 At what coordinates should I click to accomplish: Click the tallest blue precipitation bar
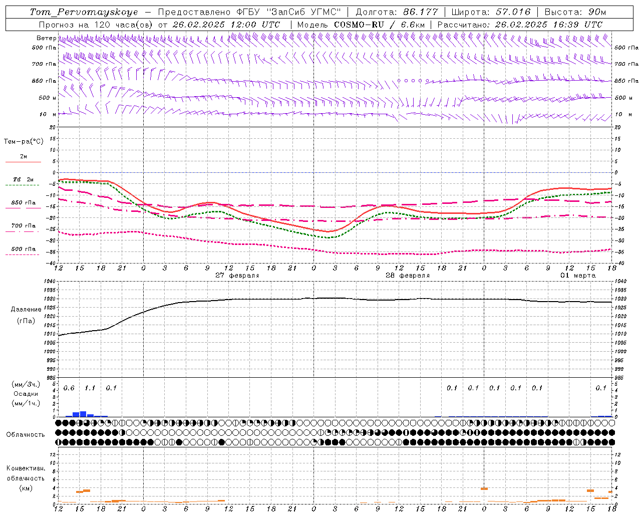(83, 414)
